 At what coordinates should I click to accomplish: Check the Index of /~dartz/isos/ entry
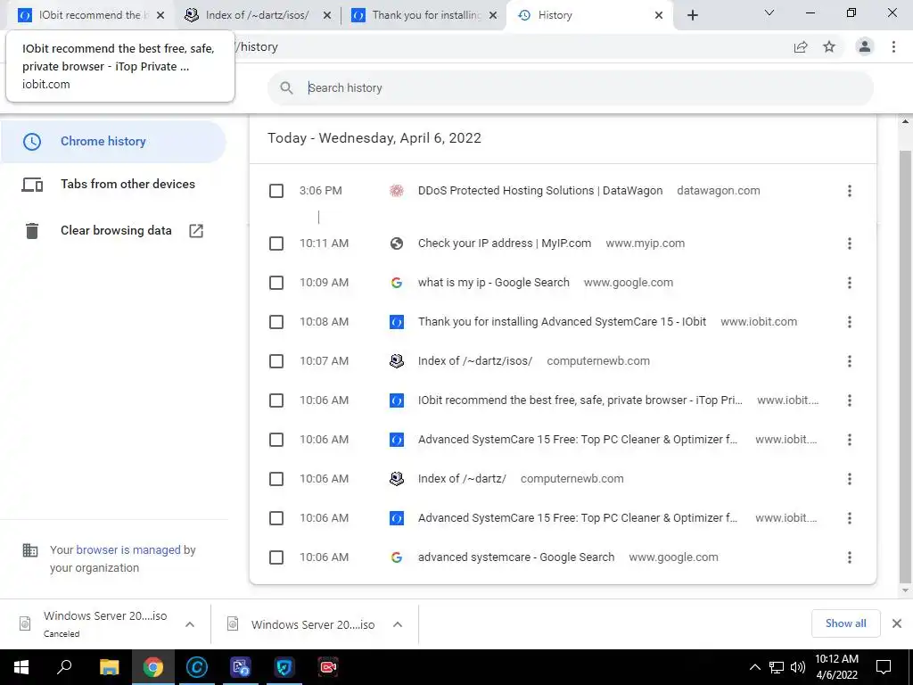[x=276, y=361]
